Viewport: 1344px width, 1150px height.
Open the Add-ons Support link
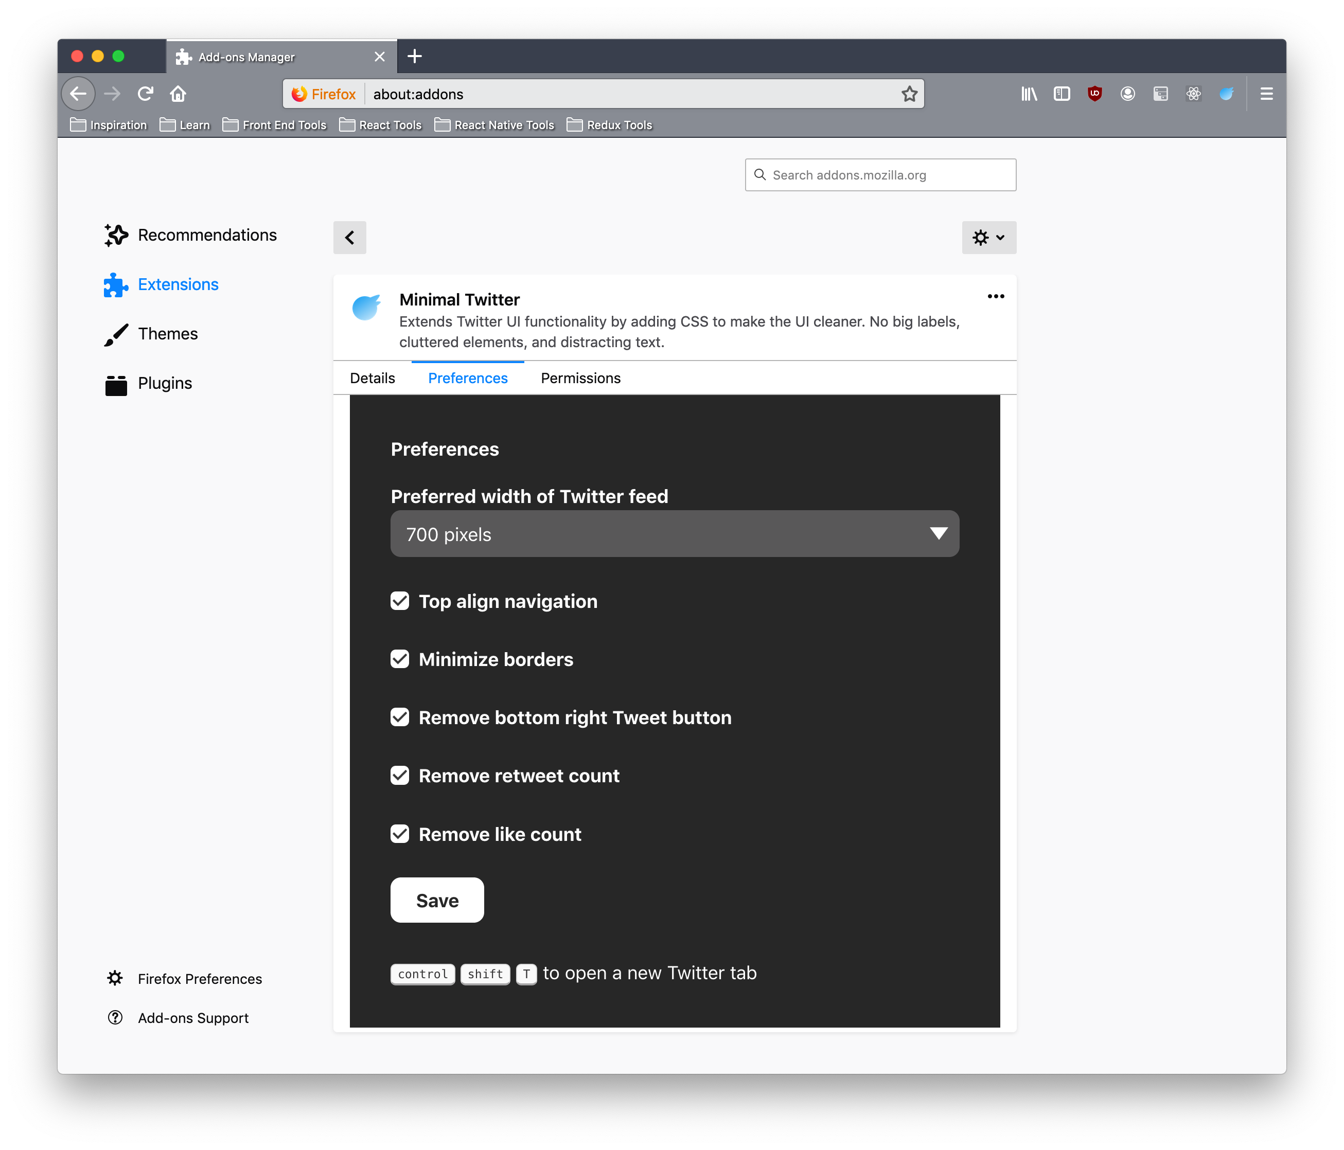[x=192, y=1018]
